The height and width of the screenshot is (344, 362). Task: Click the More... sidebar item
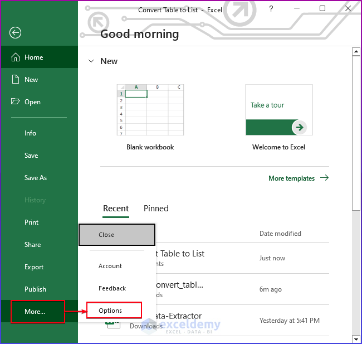[x=38, y=312]
